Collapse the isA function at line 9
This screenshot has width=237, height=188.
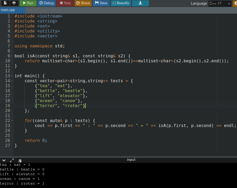(x=12, y=56)
